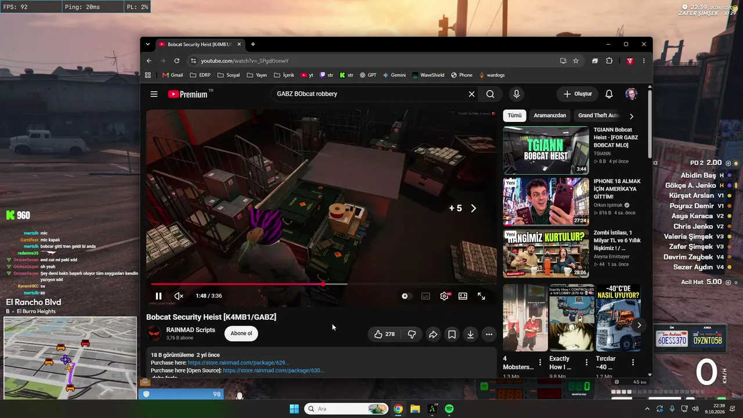Open the RAINMAD Scripts channel name
The width and height of the screenshot is (743, 418).
point(190,330)
